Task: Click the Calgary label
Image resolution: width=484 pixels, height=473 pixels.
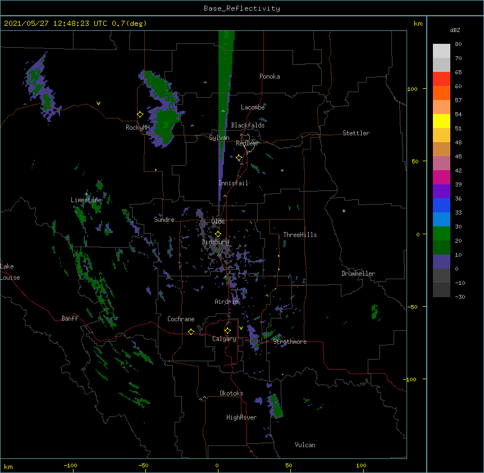Action: click(x=225, y=339)
